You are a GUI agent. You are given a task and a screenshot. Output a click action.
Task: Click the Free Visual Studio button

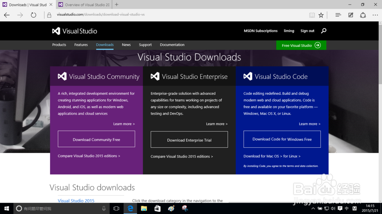(x=301, y=45)
